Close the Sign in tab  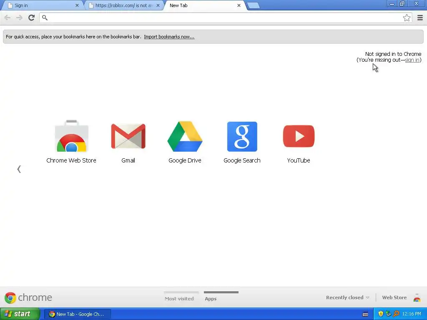tap(77, 5)
